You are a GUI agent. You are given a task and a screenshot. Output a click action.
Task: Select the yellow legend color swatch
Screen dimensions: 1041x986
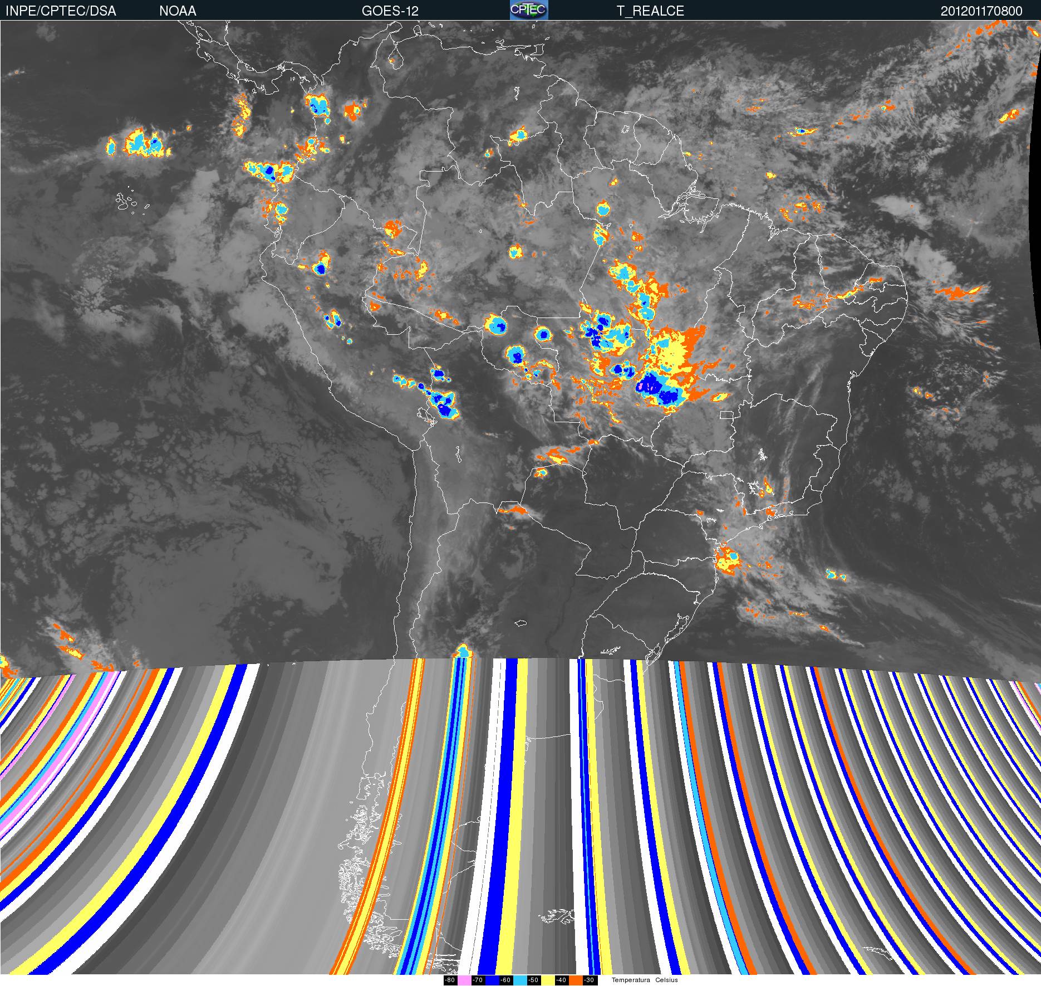[x=548, y=980]
